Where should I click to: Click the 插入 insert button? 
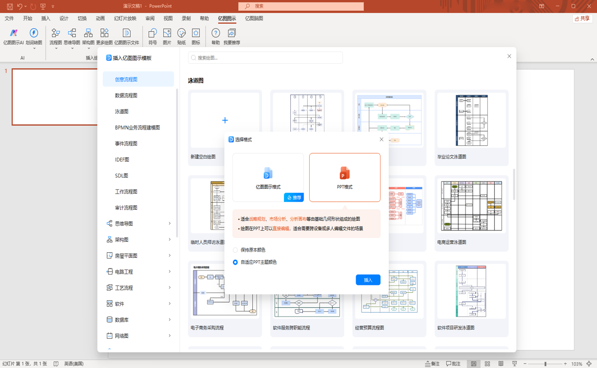point(368,279)
